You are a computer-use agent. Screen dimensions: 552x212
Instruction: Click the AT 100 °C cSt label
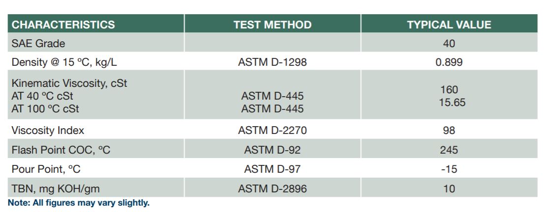click(45, 108)
